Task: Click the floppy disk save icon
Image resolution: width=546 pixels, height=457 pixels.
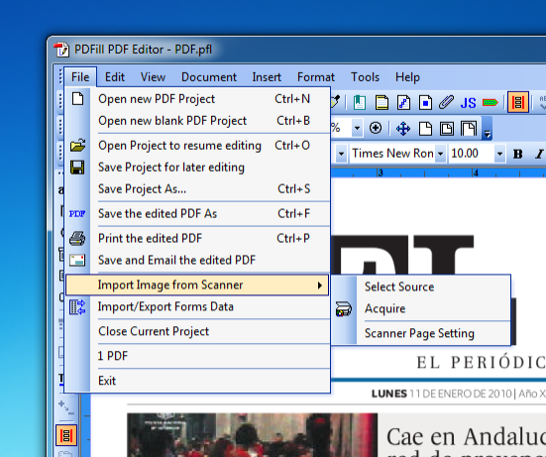Action: pos(77,168)
